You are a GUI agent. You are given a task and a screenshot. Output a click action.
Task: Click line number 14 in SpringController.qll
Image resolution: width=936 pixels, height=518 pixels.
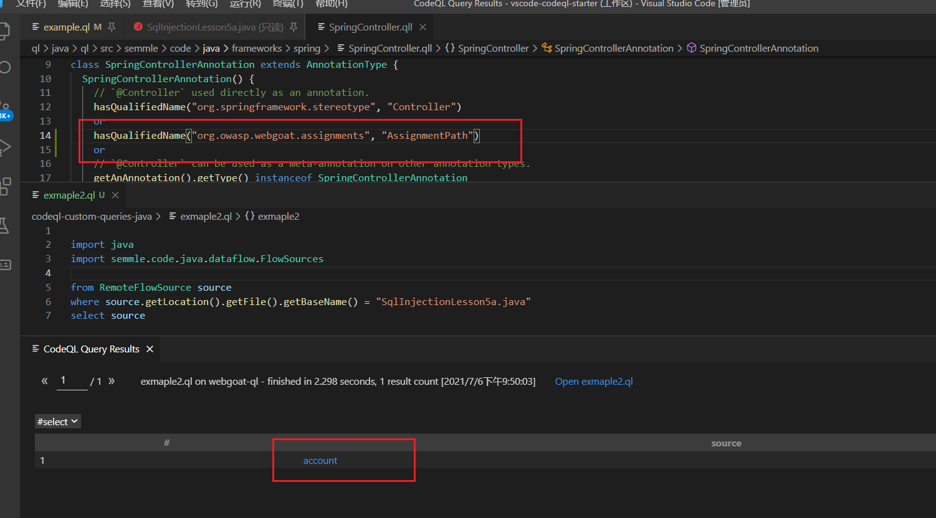(x=45, y=136)
